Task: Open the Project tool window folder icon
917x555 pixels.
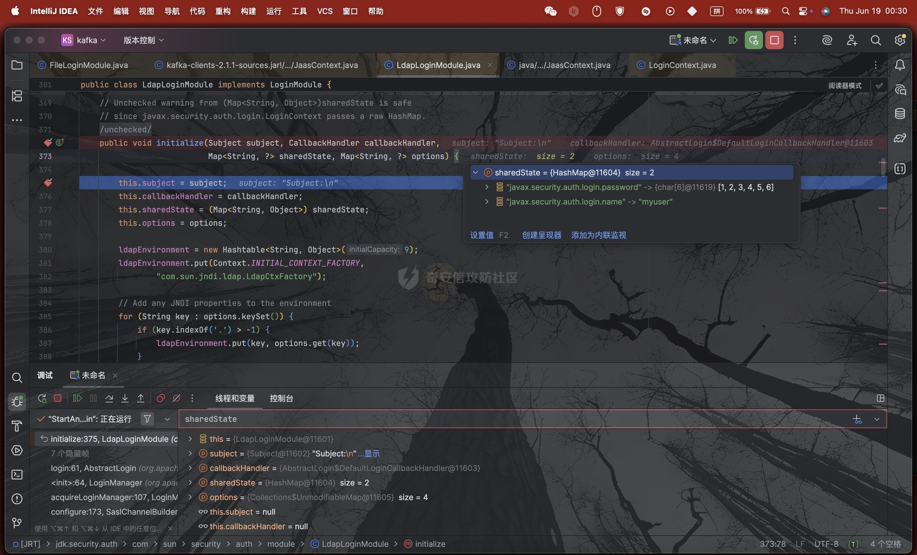Action: (x=17, y=65)
